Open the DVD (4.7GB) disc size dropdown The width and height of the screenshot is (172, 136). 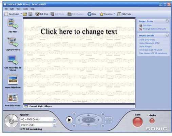pos(54,125)
